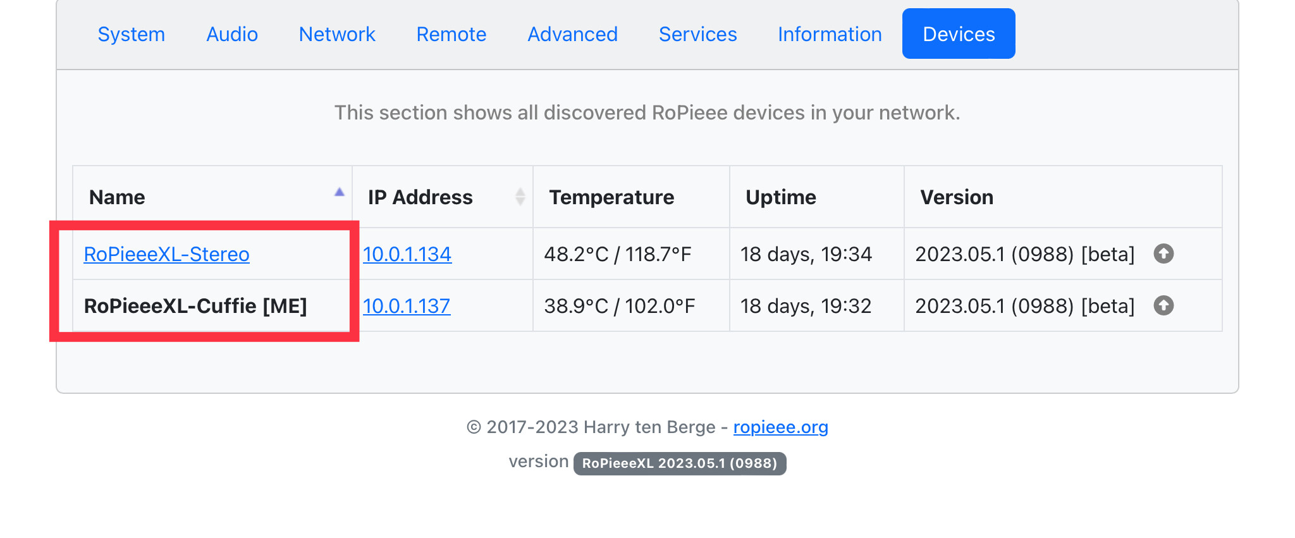Open the System tab

tap(132, 34)
